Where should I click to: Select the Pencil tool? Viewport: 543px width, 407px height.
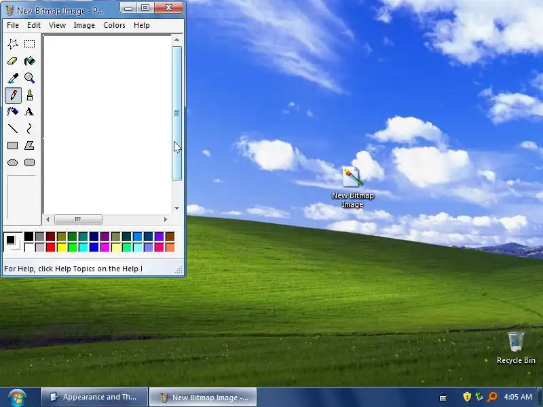point(13,95)
